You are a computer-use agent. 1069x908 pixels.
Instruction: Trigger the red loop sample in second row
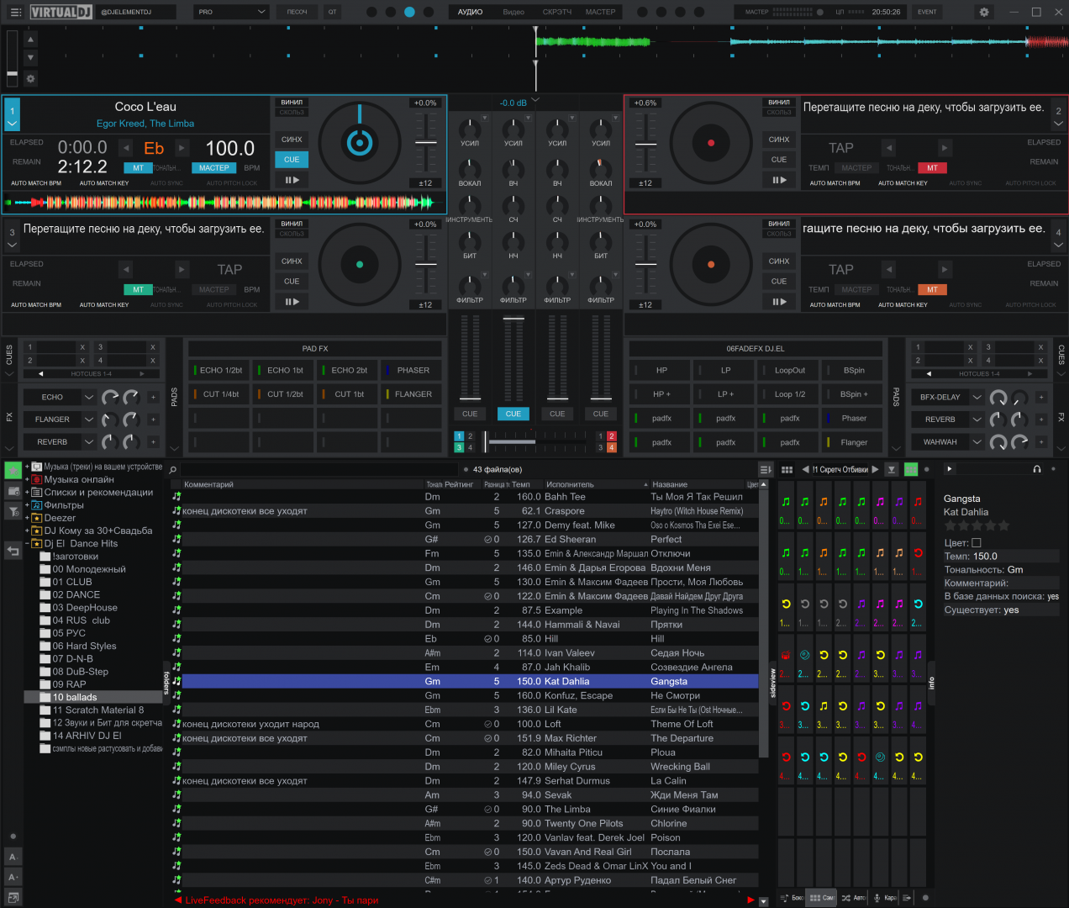[x=918, y=557]
